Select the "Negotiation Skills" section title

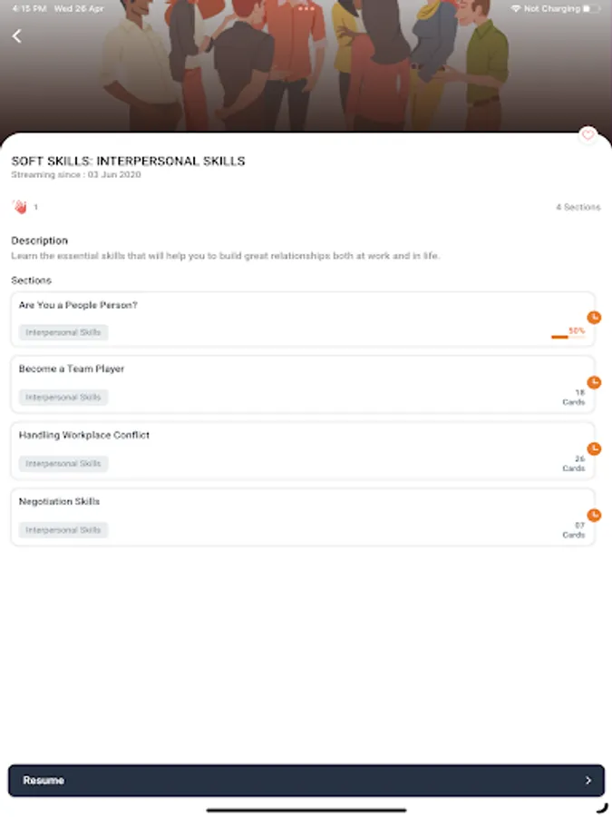59,501
